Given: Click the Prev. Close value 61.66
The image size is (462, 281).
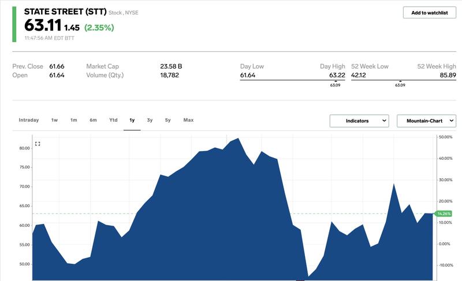Looking at the screenshot, I should tap(57, 66).
